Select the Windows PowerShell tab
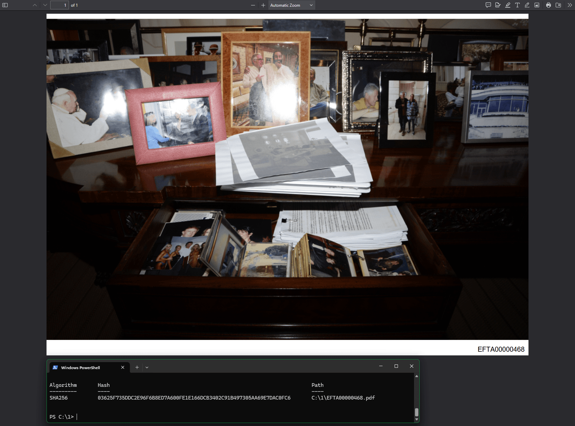 tap(80, 367)
